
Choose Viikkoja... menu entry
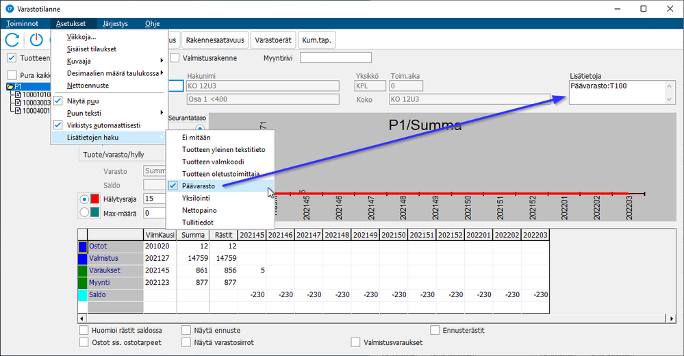109,37
